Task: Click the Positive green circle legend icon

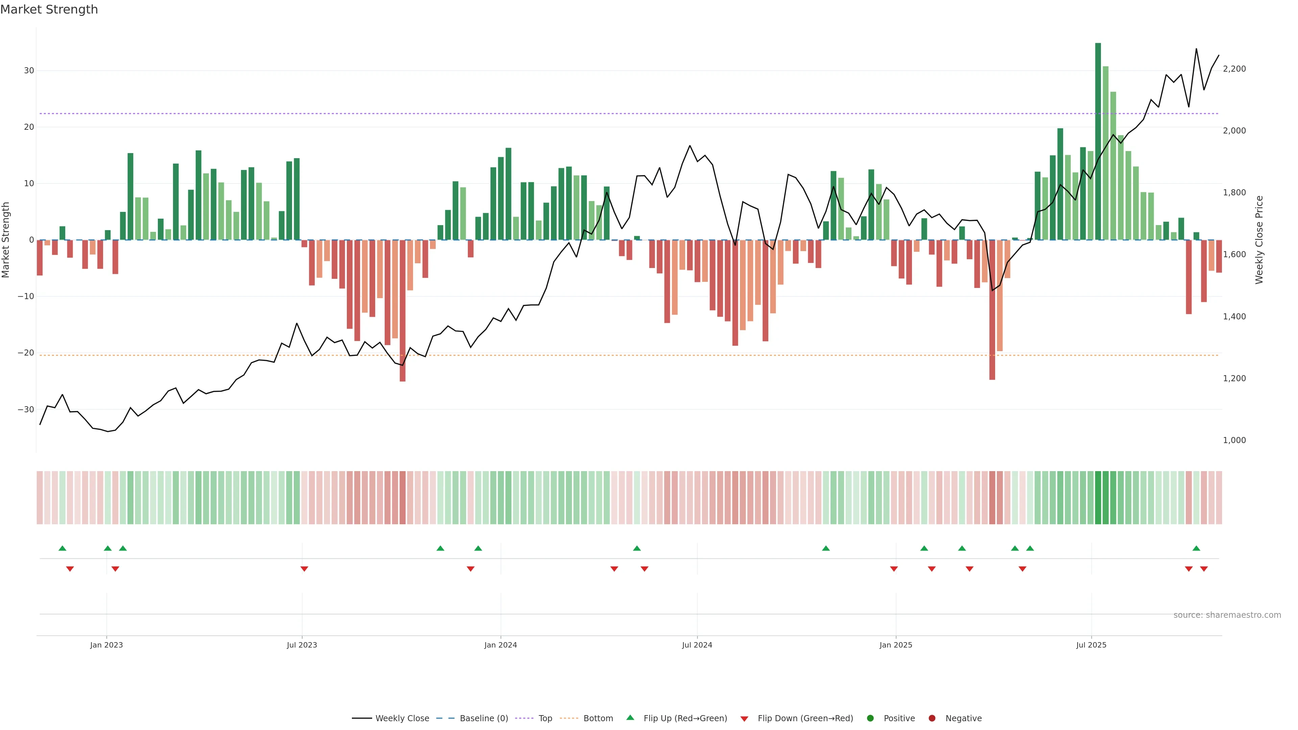Action: tap(870, 718)
